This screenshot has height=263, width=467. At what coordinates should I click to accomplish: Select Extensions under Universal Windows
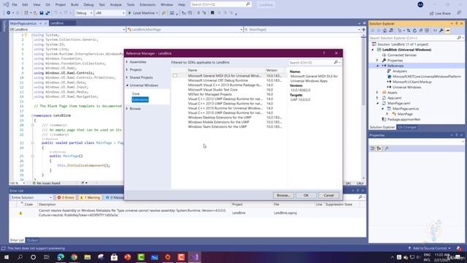pyautogui.click(x=140, y=99)
